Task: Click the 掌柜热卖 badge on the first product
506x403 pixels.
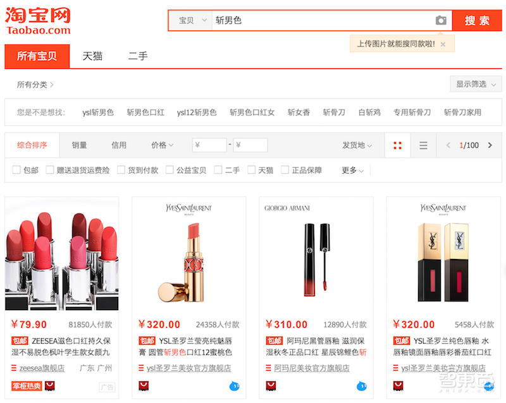Action: click(27, 385)
